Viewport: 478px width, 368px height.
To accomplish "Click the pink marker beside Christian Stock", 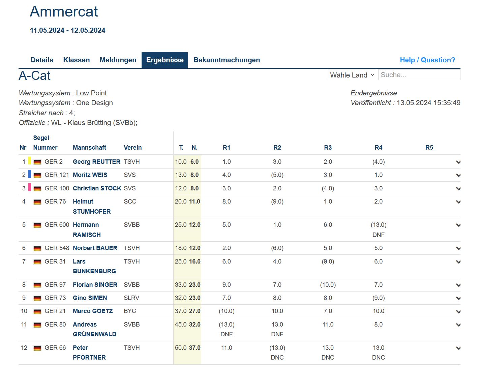I will pyautogui.click(x=30, y=187).
